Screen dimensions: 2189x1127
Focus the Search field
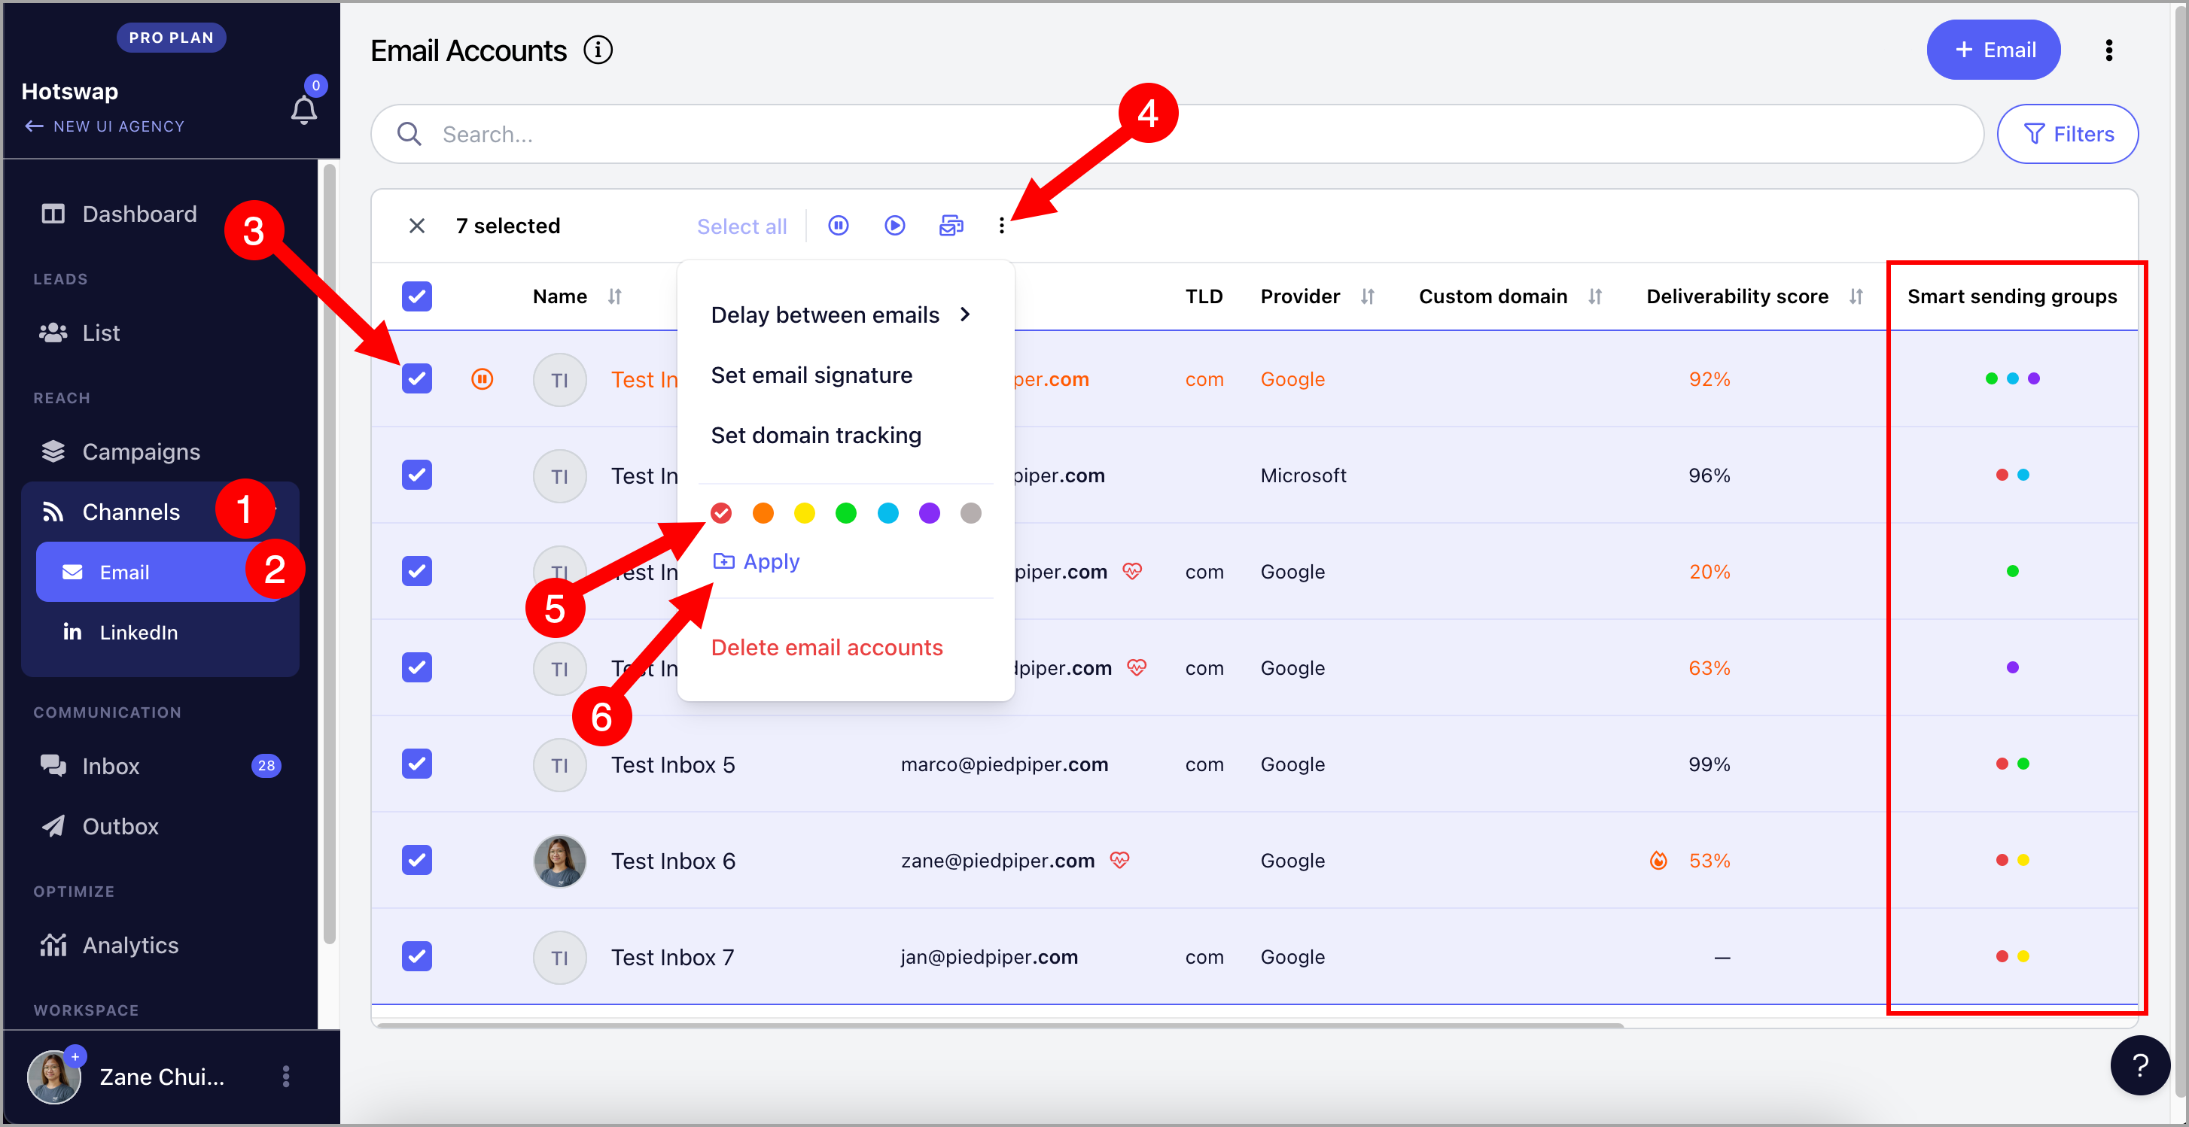(x=1177, y=134)
